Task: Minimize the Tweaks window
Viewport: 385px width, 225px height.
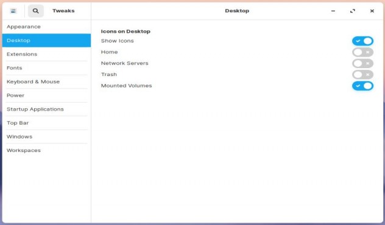Action: [333, 11]
